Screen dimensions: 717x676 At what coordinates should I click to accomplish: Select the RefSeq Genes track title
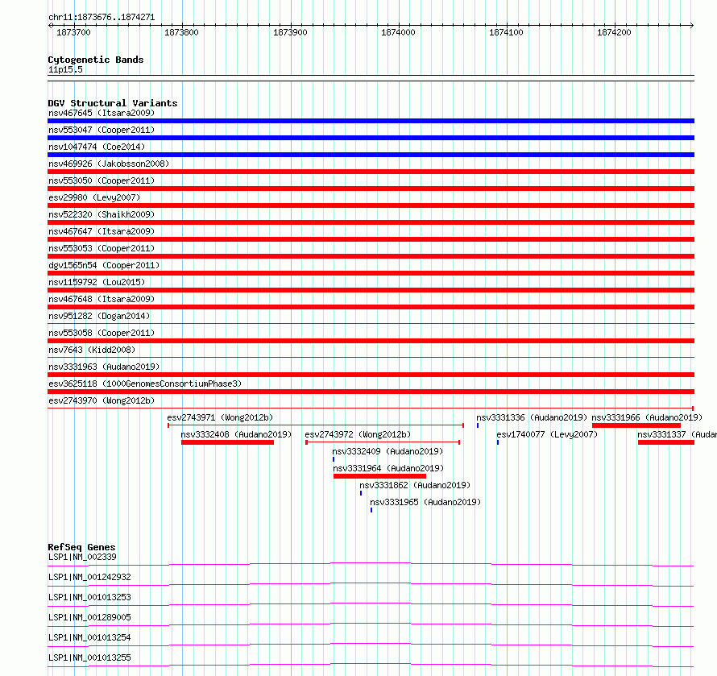click(x=81, y=547)
